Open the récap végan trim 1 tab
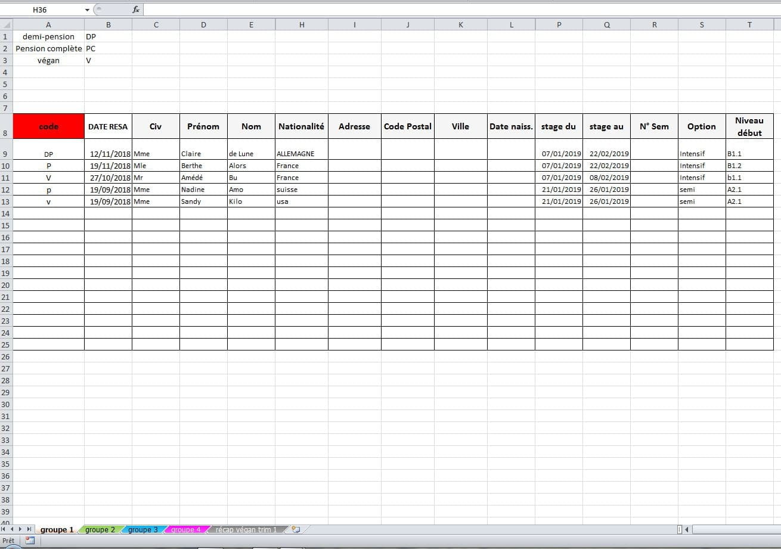Viewport: 781px width, 549px height. [x=246, y=529]
